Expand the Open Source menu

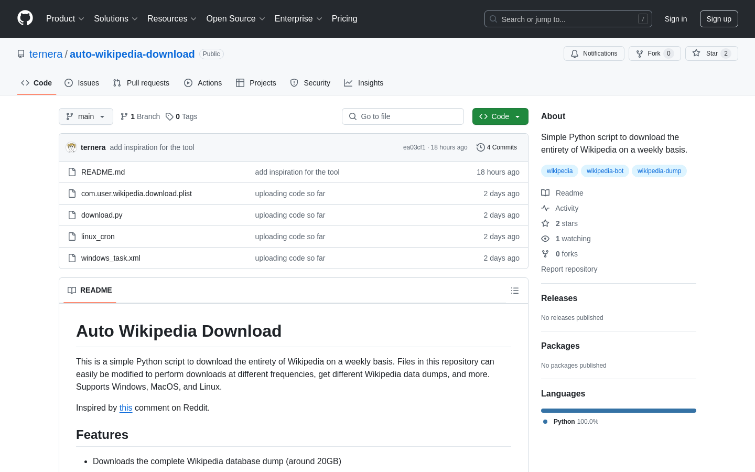(236, 19)
